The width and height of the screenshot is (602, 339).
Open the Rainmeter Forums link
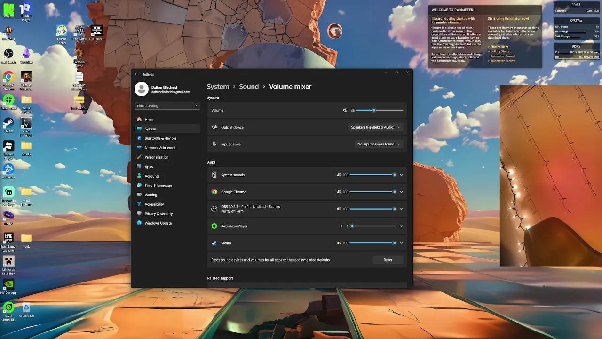pos(502,61)
